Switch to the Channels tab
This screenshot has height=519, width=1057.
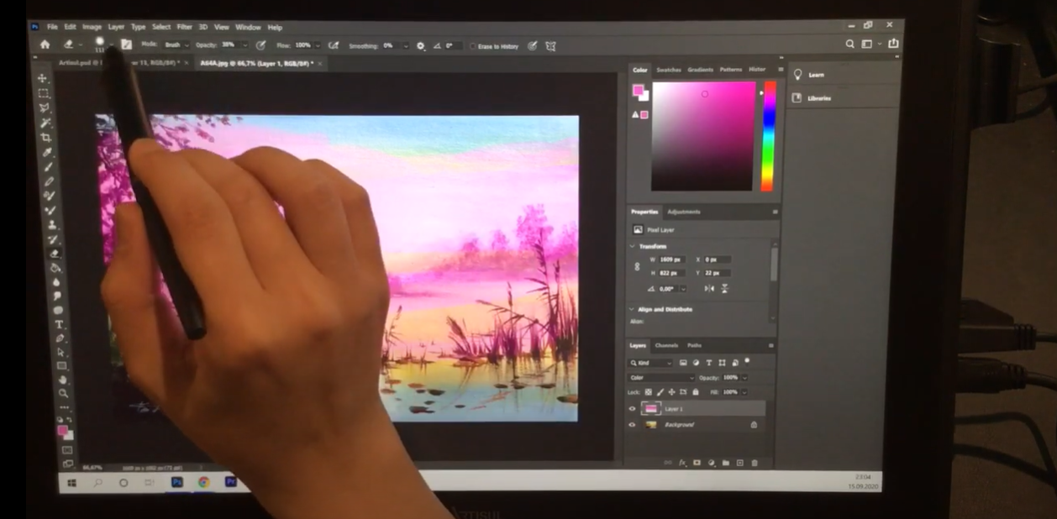coord(666,345)
